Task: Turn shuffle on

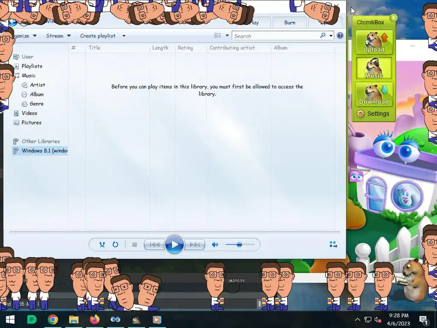Action: point(102,245)
